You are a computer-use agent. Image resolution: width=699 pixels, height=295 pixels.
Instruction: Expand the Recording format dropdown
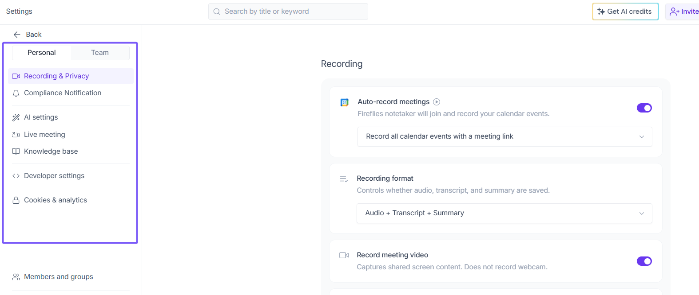(504, 213)
